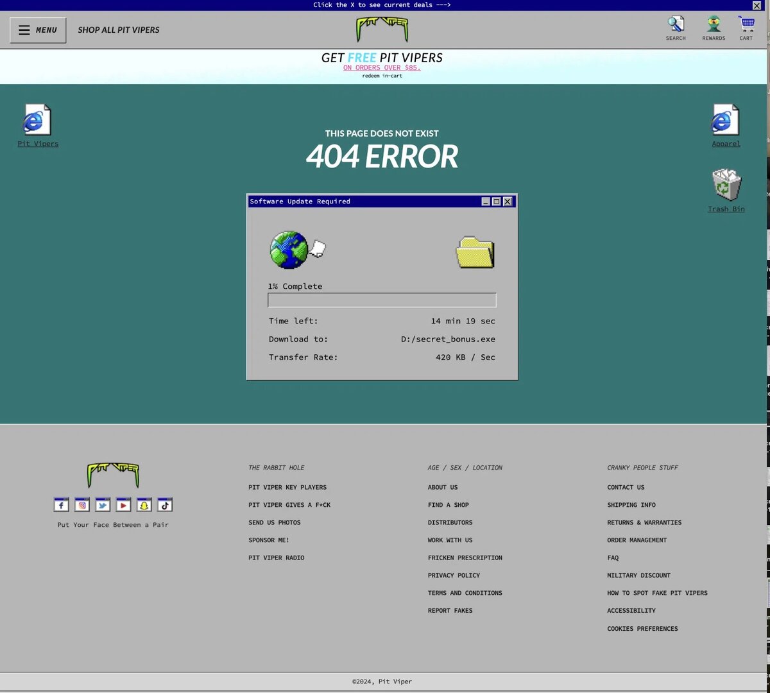Open the hamburger MENU button

(38, 30)
